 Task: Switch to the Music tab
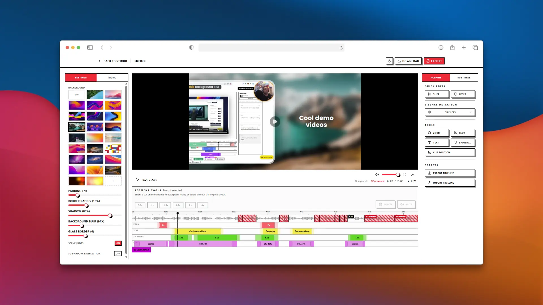click(112, 77)
